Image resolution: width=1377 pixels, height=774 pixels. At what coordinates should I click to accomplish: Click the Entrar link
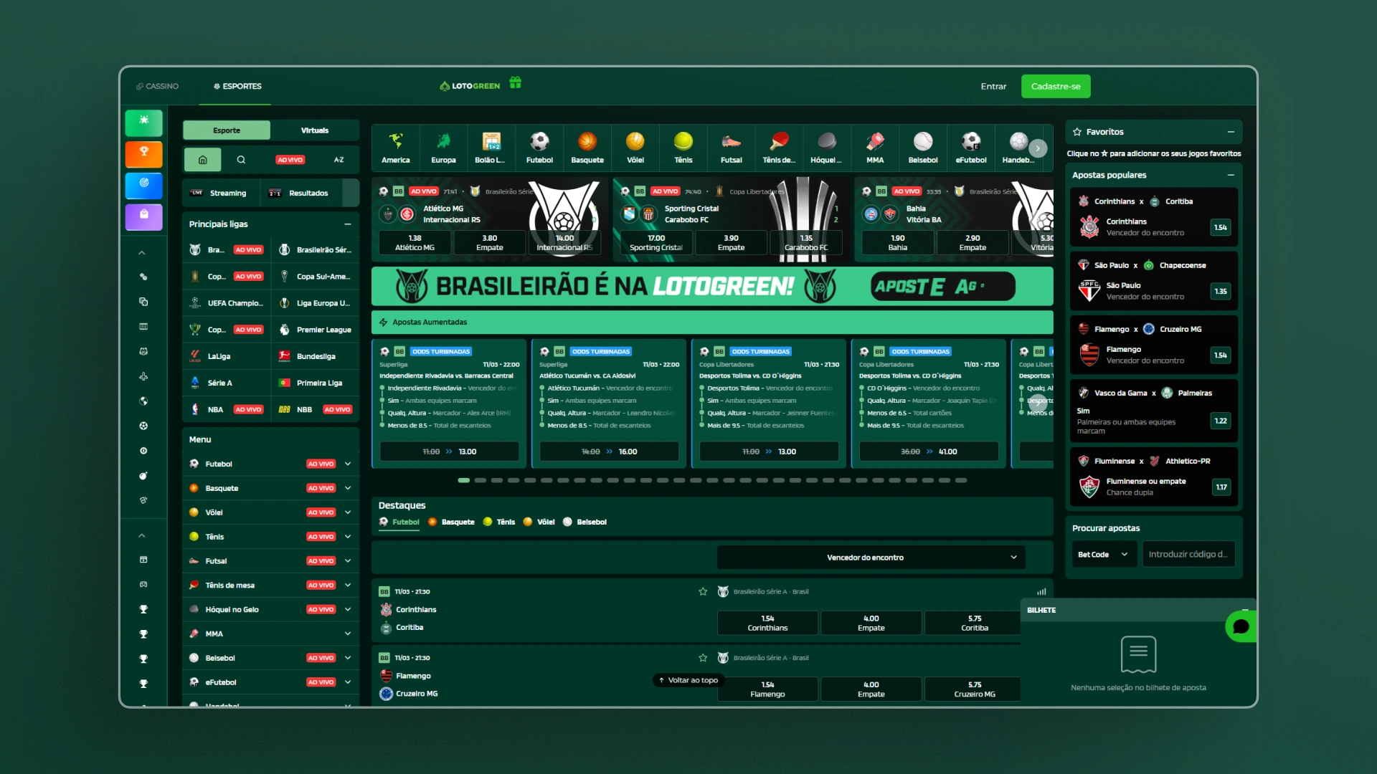tap(993, 86)
